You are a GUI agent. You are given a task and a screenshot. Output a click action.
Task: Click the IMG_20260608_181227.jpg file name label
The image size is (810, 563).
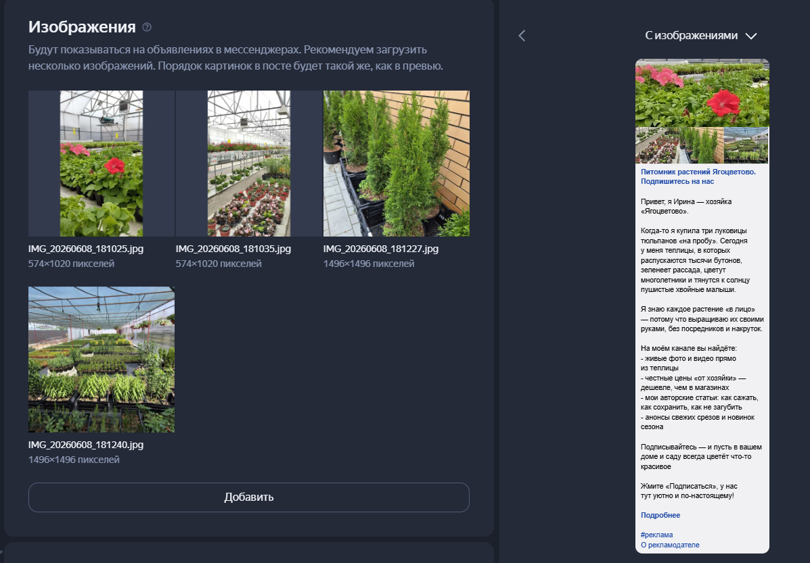point(381,249)
